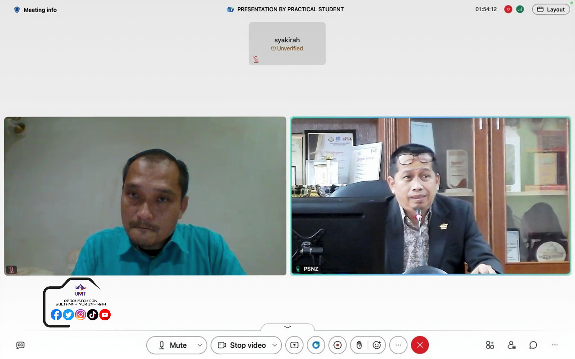575x359 pixels.
Task: Open closed captions from the CC icon
Action: (x=20, y=345)
